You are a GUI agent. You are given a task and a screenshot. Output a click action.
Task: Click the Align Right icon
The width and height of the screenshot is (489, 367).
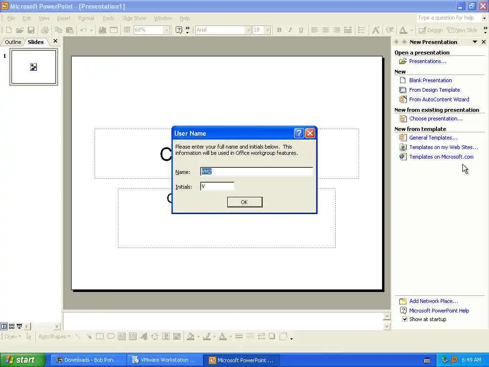[x=337, y=30]
